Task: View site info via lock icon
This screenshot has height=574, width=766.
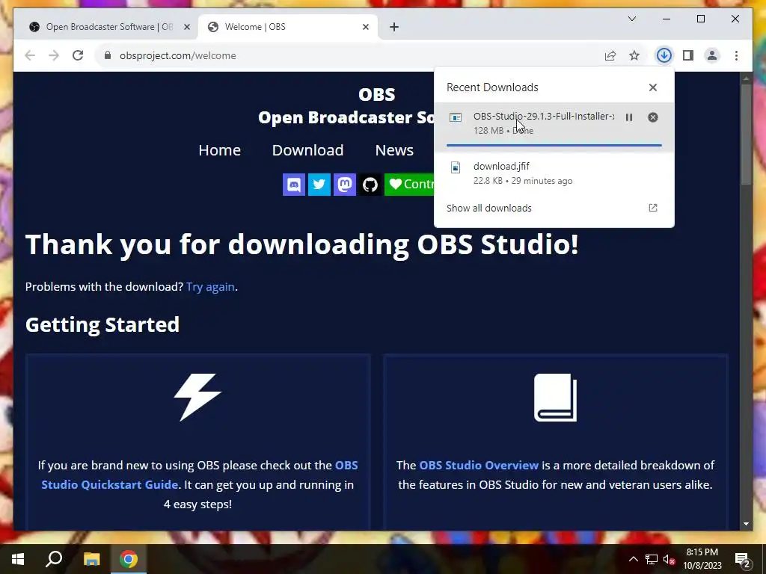Action: click(x=108, y=55)
